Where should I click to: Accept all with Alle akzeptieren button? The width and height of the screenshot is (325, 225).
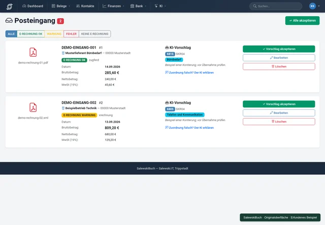[303, 20]
